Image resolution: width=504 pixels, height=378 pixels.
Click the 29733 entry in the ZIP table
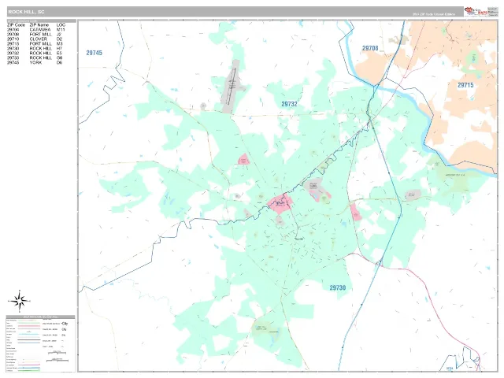pyautogui.click(x=13, y=57)
